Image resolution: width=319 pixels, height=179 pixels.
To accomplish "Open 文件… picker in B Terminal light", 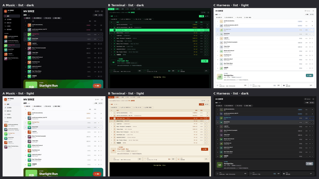I will [206, 159].
